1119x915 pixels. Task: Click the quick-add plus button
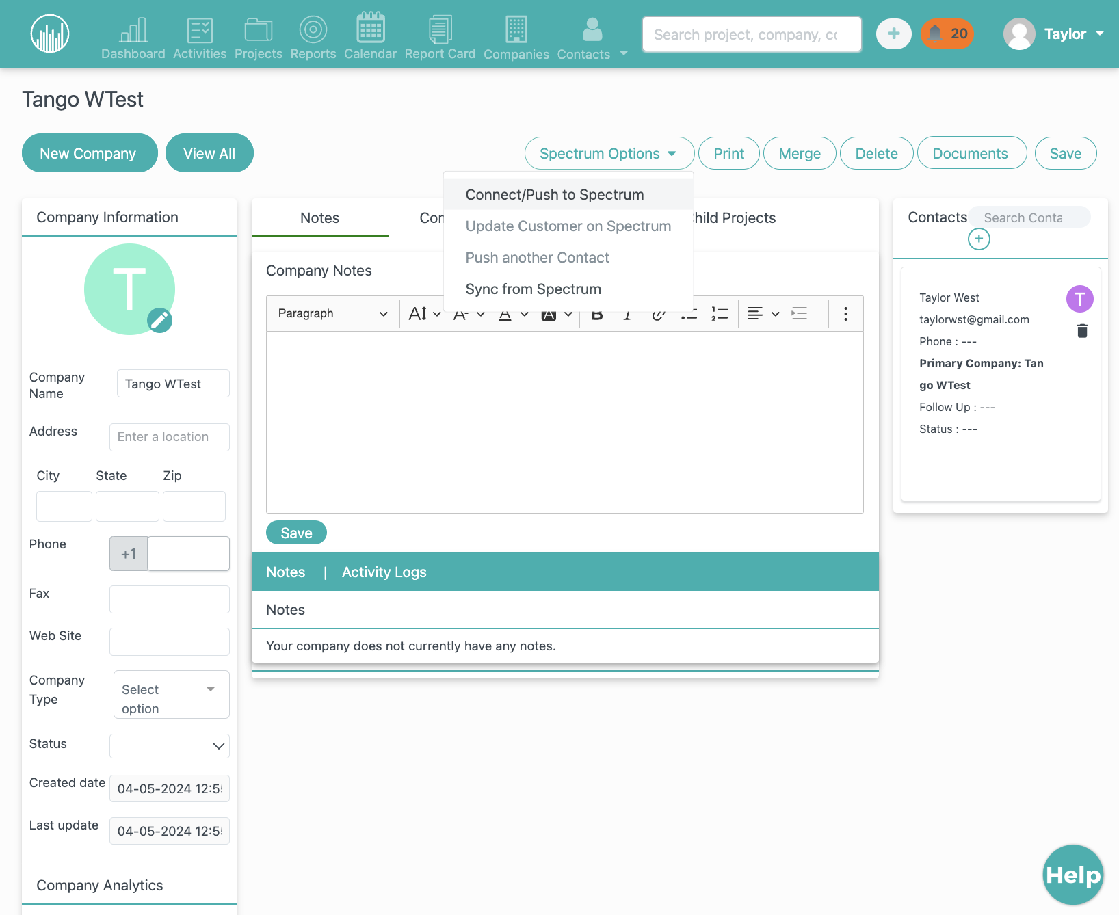pyautogui.click(x=893, y=34)
